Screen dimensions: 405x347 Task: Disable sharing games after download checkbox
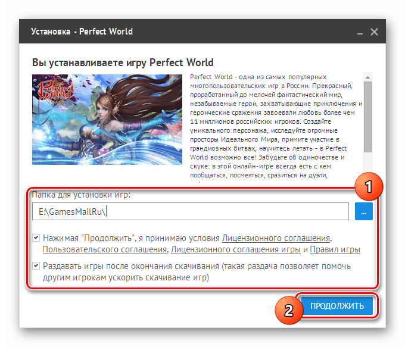(x=36, y=265)
